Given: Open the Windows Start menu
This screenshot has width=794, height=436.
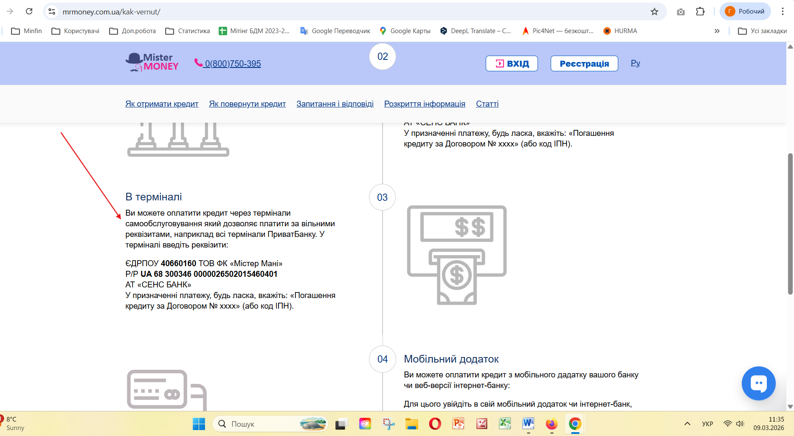Looking at the screenshot, I should tap(199, 424).
